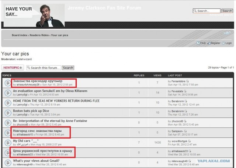This screenshot has width=236, height=168.
Task: View latest post icon next to Feniambibre
Action: coord(188,81)
